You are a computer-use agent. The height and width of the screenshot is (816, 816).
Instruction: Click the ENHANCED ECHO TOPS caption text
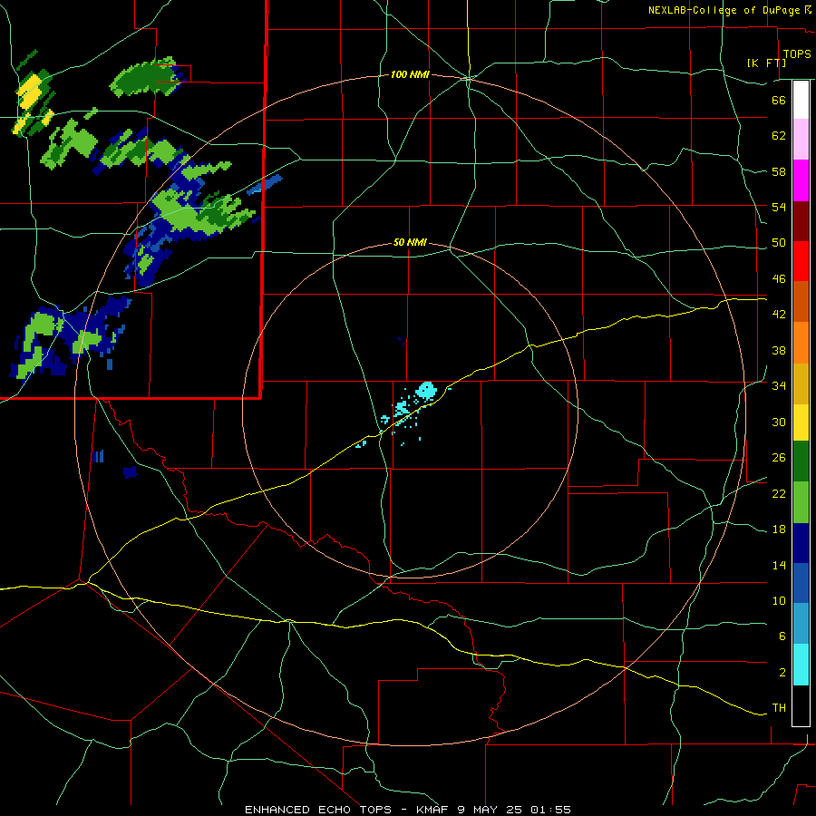click(318, 810)
